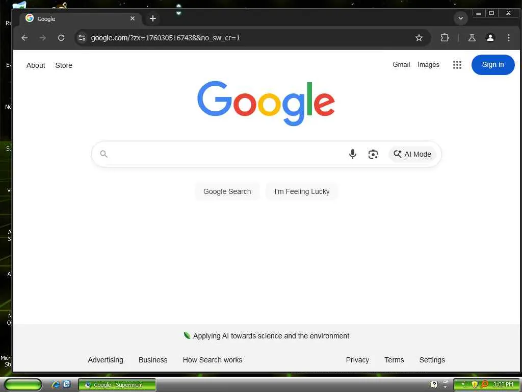
Task: Open How Search works link
Action: 213,360
